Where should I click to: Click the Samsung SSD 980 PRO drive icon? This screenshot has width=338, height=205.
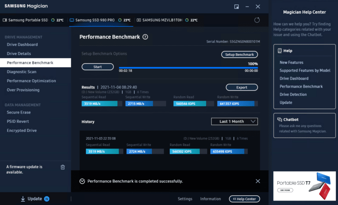point(72,20)
